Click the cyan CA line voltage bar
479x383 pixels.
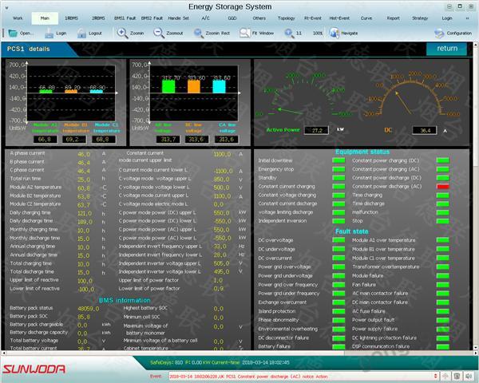(x=219, y=86)
